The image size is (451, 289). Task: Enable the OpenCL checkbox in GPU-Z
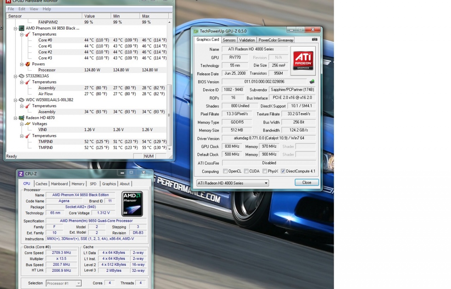(x=225, y=171)
